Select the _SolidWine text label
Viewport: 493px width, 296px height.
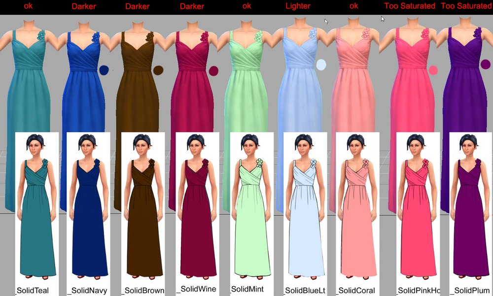click(x=196, y=289)
